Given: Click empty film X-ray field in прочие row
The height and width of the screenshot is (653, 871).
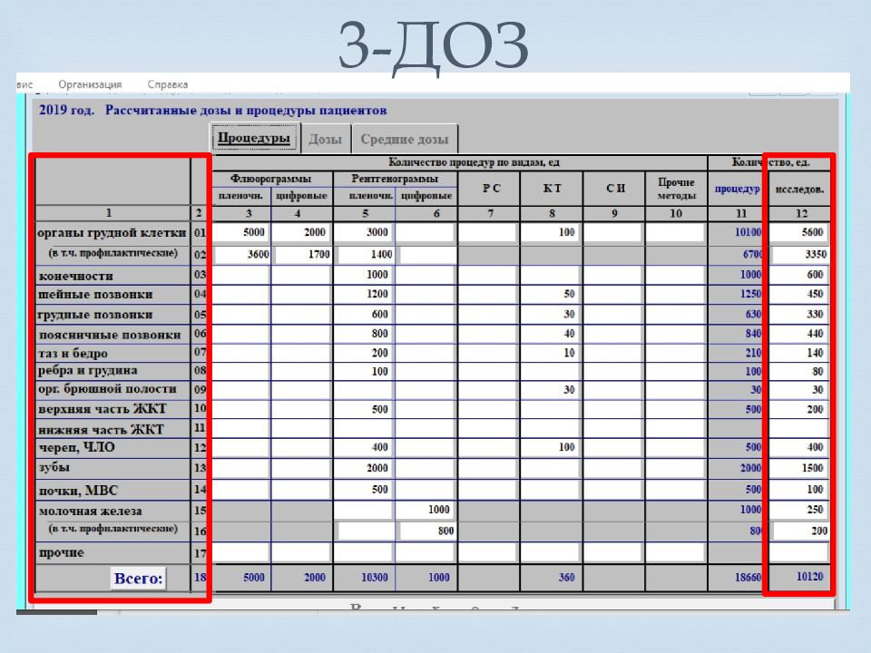Looking at the screenshot, I should (x=365, y=552).
